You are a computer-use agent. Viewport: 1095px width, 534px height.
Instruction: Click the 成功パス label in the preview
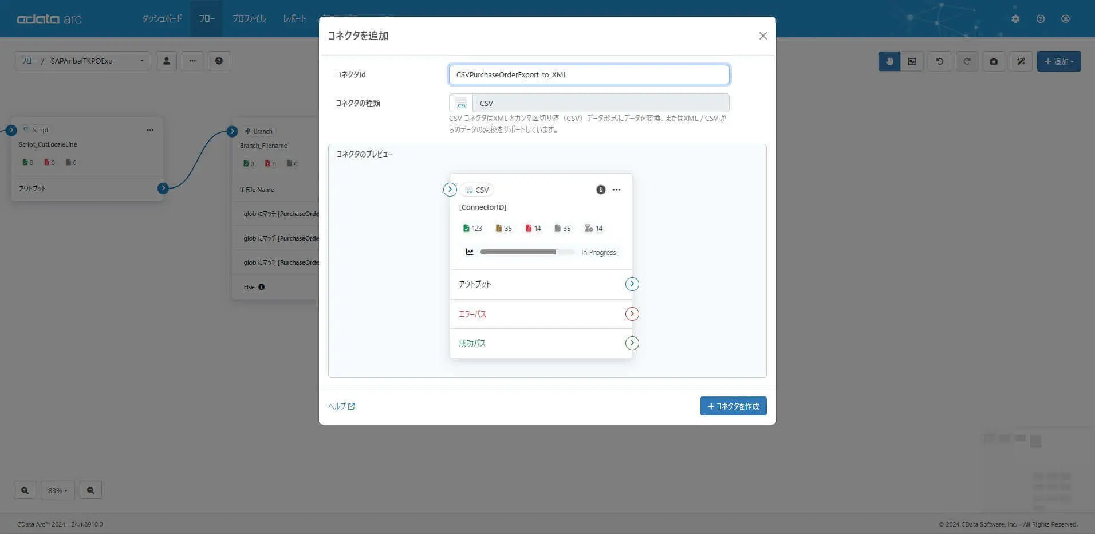point(472,343)
